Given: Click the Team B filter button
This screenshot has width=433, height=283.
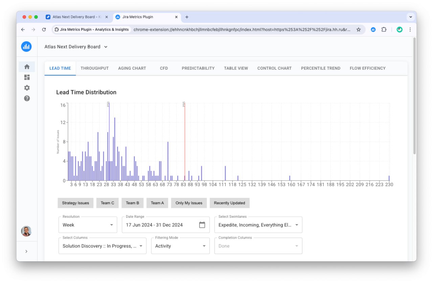Looking at the screenshot, I should (133, 203).
